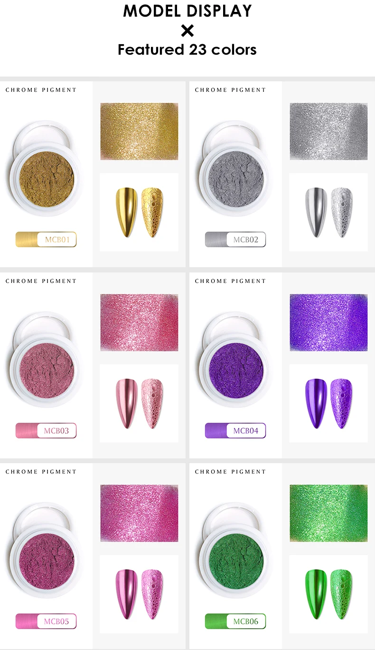
Task: Click the Featured 23 colors heading
Action: 187,49
